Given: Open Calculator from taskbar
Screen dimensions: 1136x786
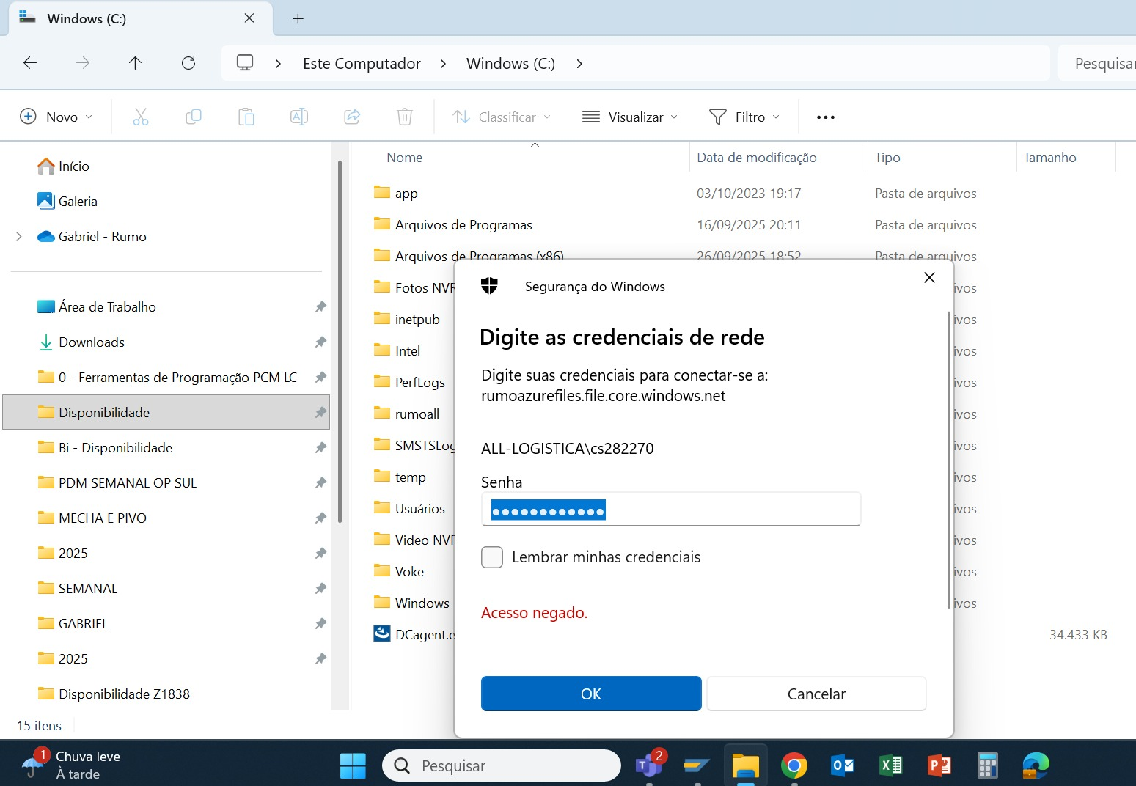Looking at the screenshot, I should click(x=988, y=765).
